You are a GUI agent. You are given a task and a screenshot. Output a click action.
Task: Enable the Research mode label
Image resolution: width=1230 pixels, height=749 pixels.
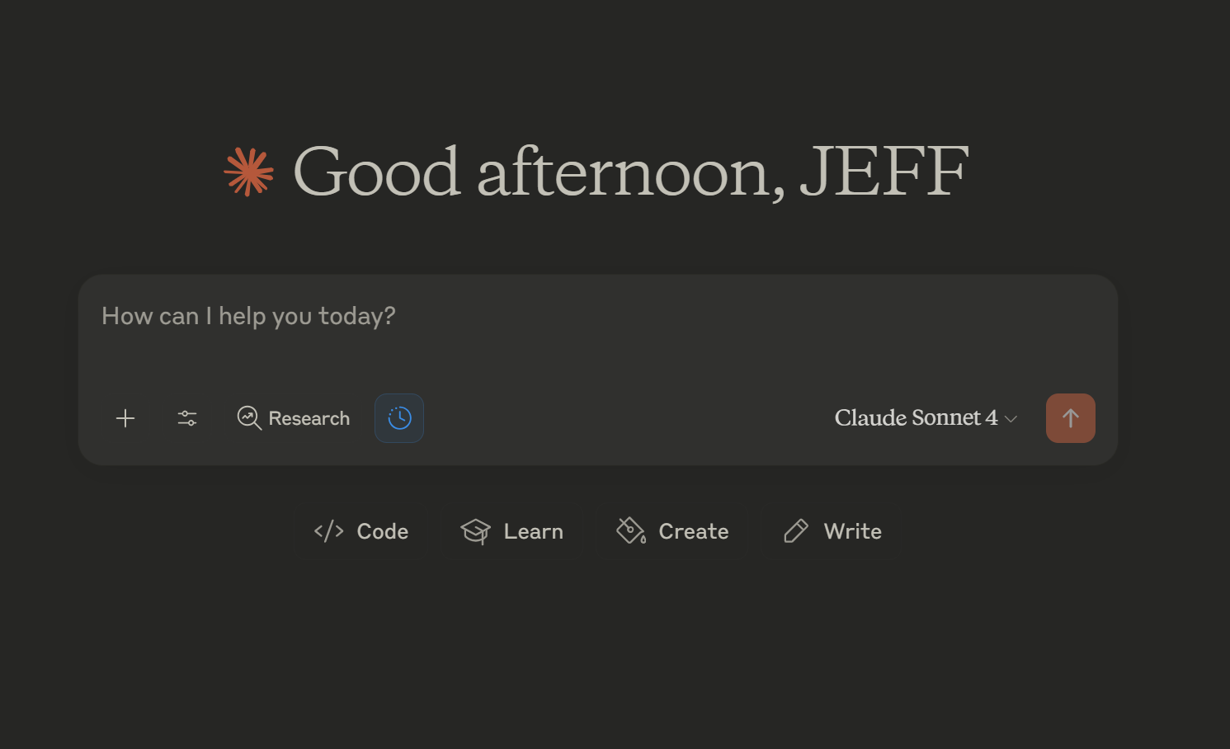(309, 418)
